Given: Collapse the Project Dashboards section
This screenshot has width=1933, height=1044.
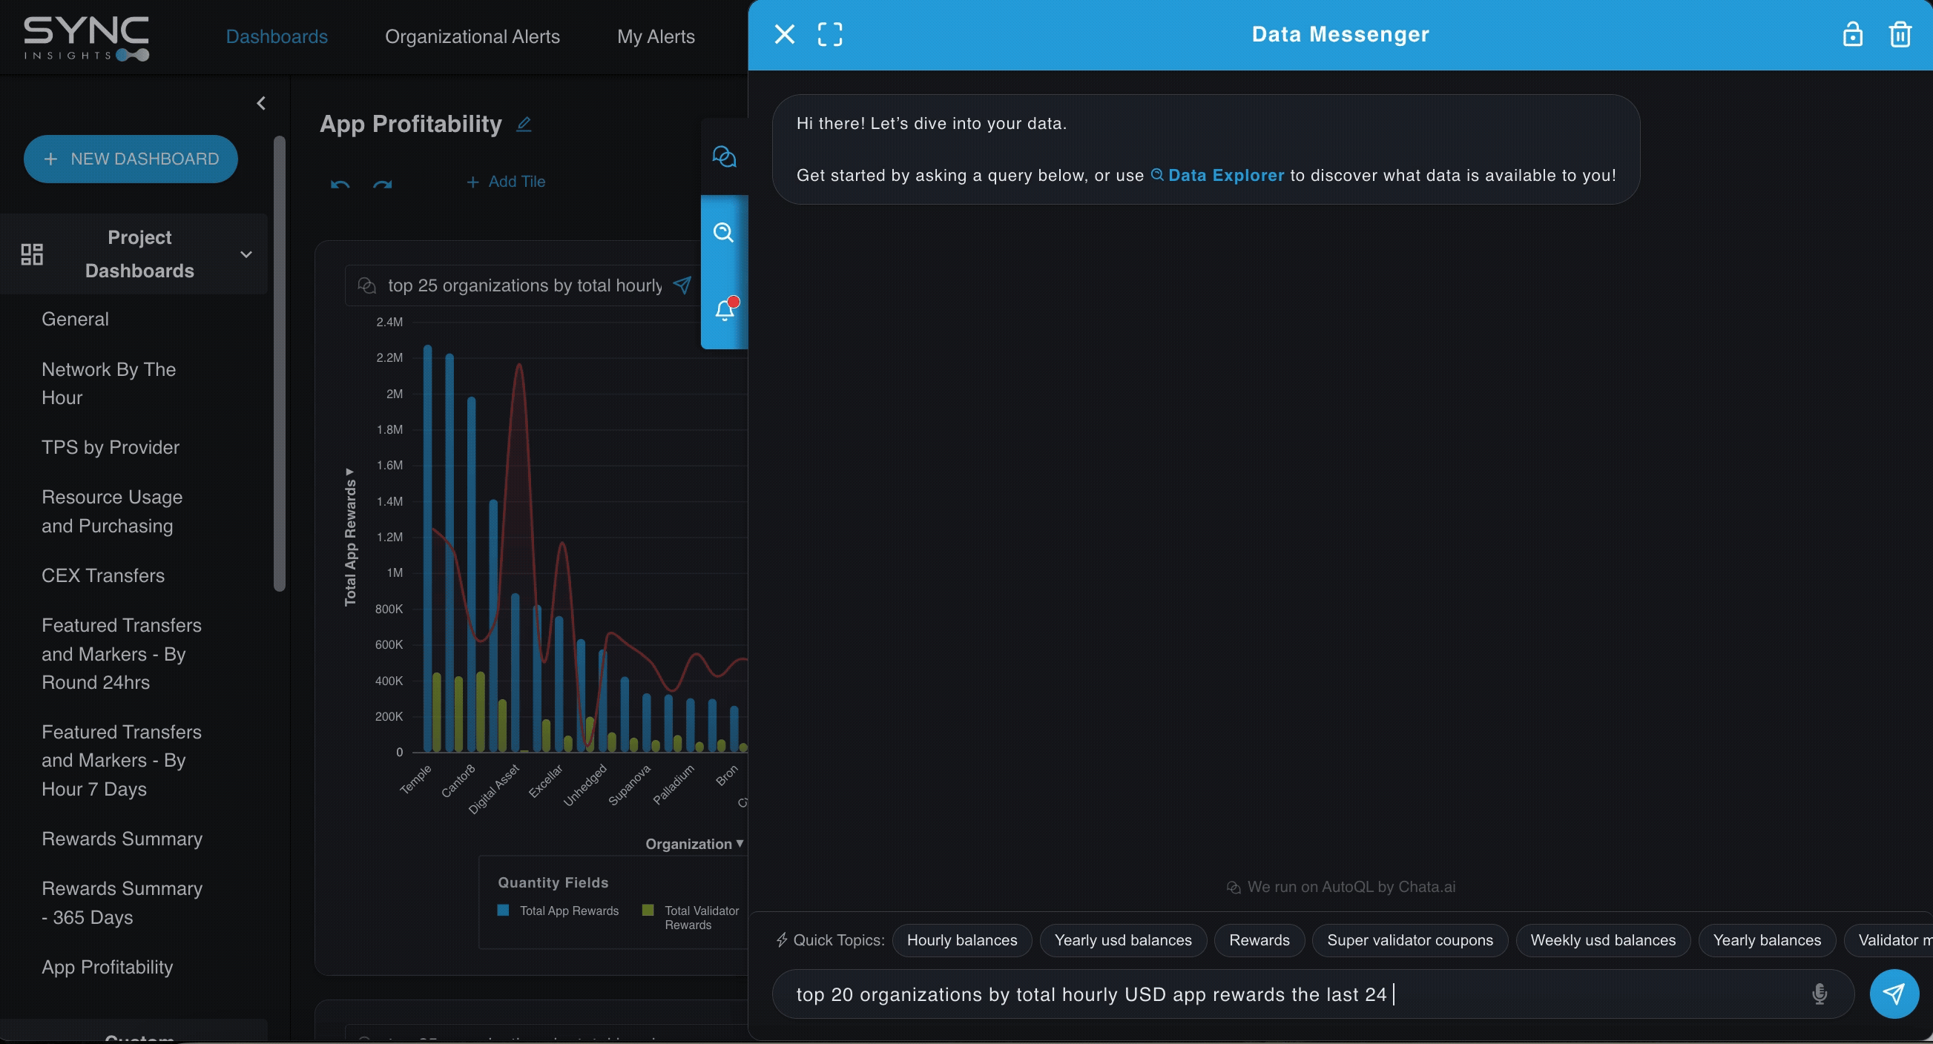Looking at the screenshot, I should tap(246, 254).
